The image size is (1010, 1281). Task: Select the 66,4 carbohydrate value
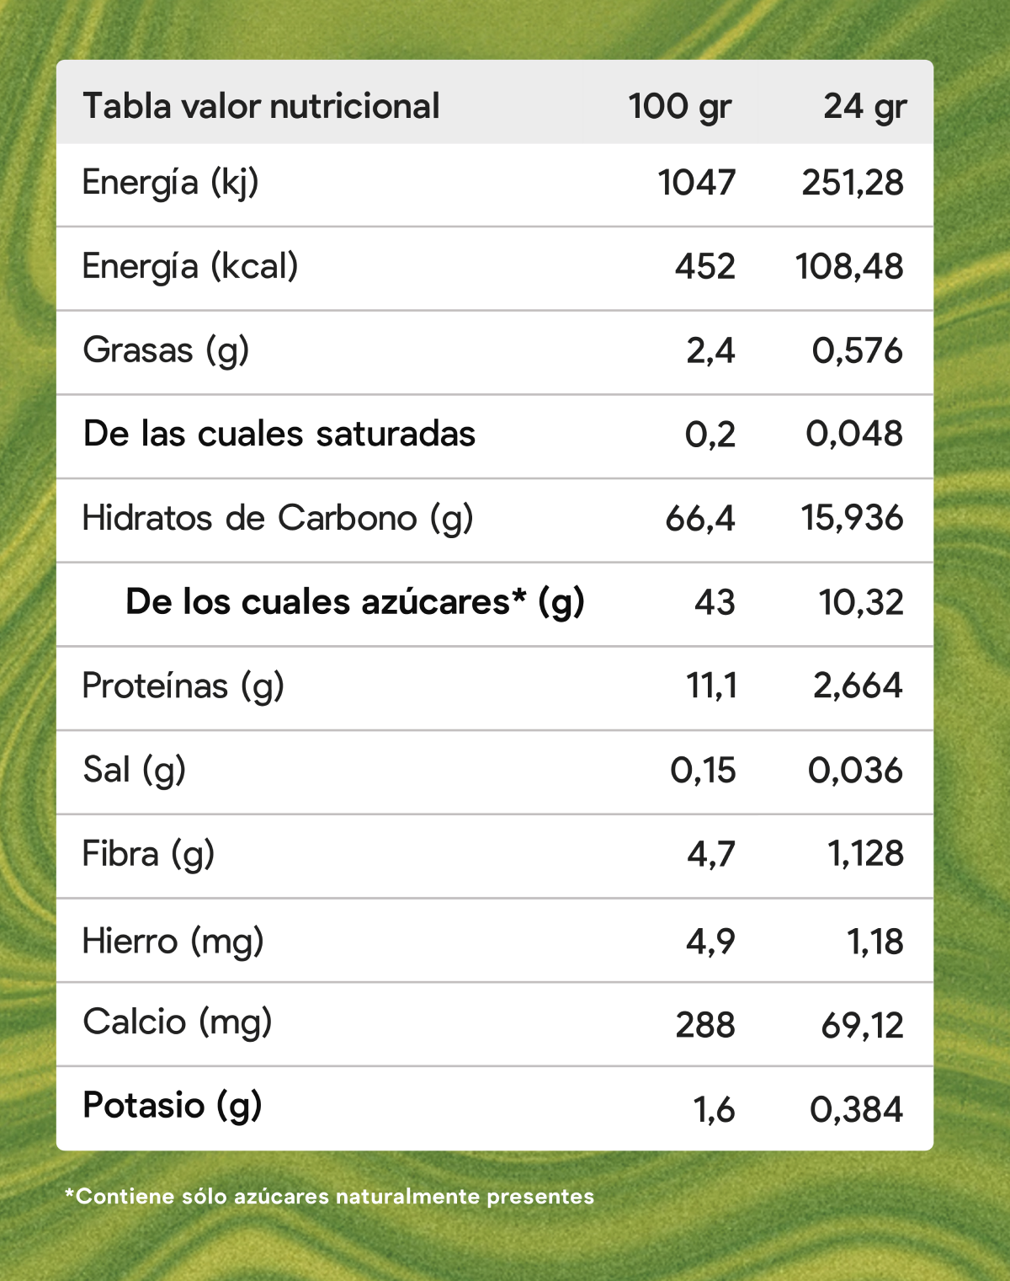click(x=699, y=519)
